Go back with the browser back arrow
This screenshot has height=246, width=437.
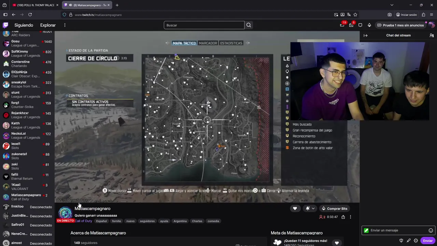pos(14,15)
